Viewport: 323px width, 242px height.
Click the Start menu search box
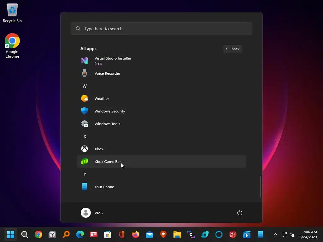(161, 29)
